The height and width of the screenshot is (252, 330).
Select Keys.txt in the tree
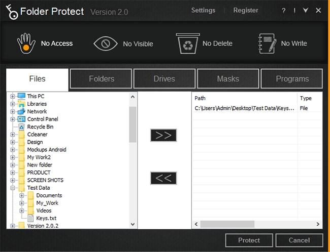tap(46, 218)
